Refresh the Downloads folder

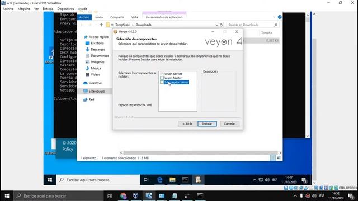coord(222,25)
